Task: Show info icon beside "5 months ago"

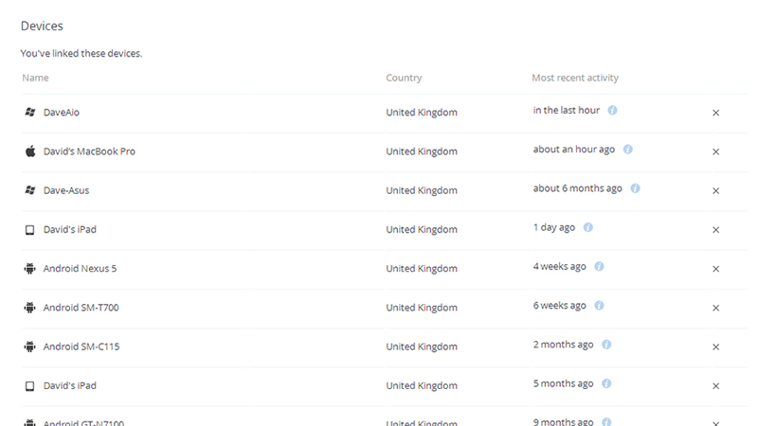Action: (x=606, y=383)
